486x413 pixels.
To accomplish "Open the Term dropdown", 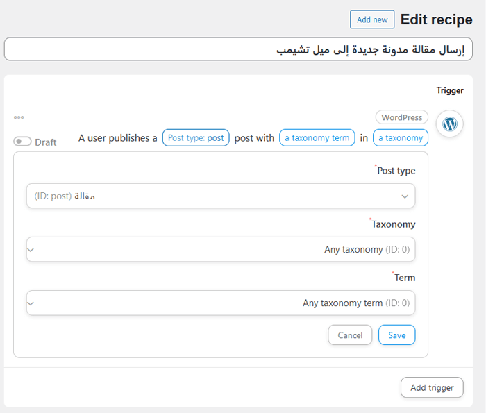I will [221, 303].
